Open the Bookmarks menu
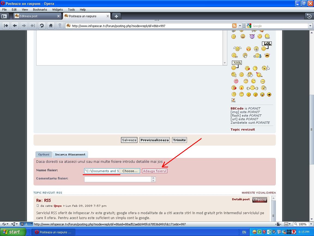 click(x=40, y=10)
